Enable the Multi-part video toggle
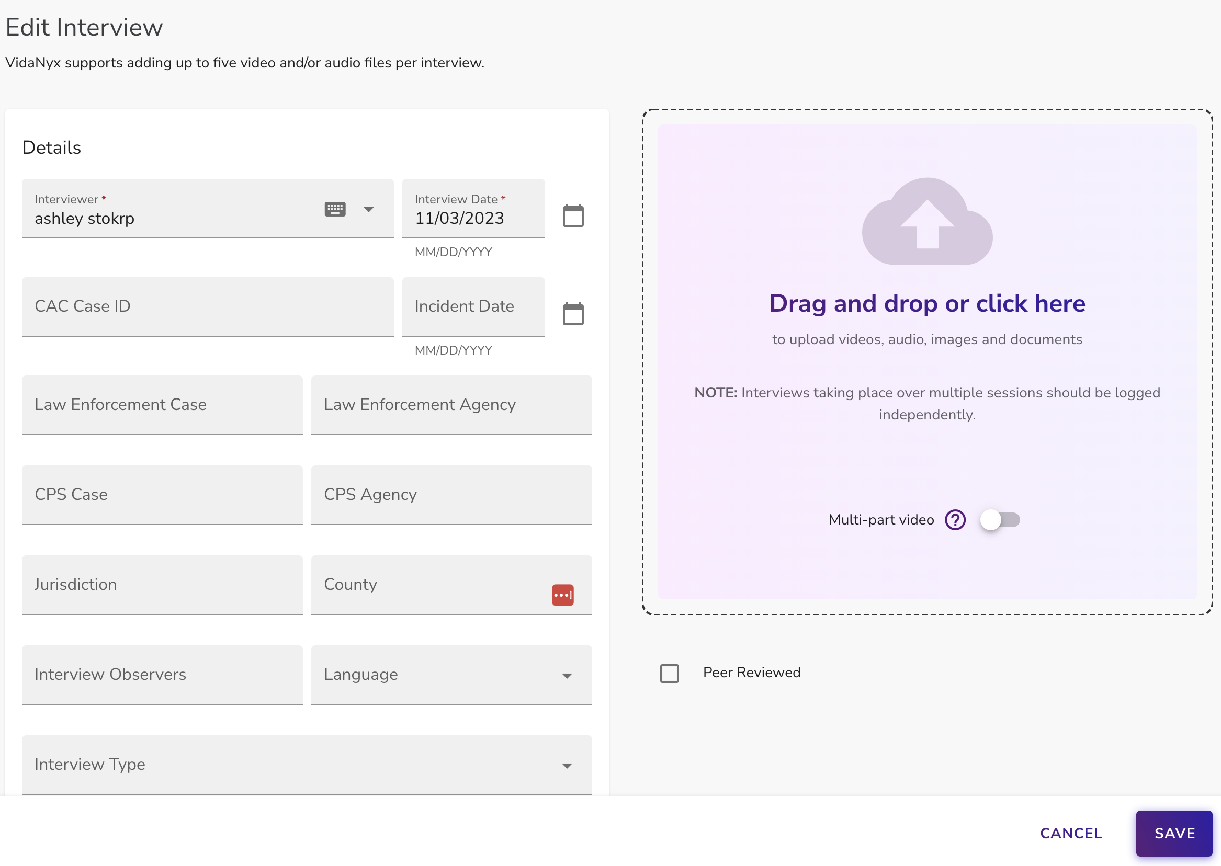Viewport: 1221px width, 866px height. point(1000,520)
